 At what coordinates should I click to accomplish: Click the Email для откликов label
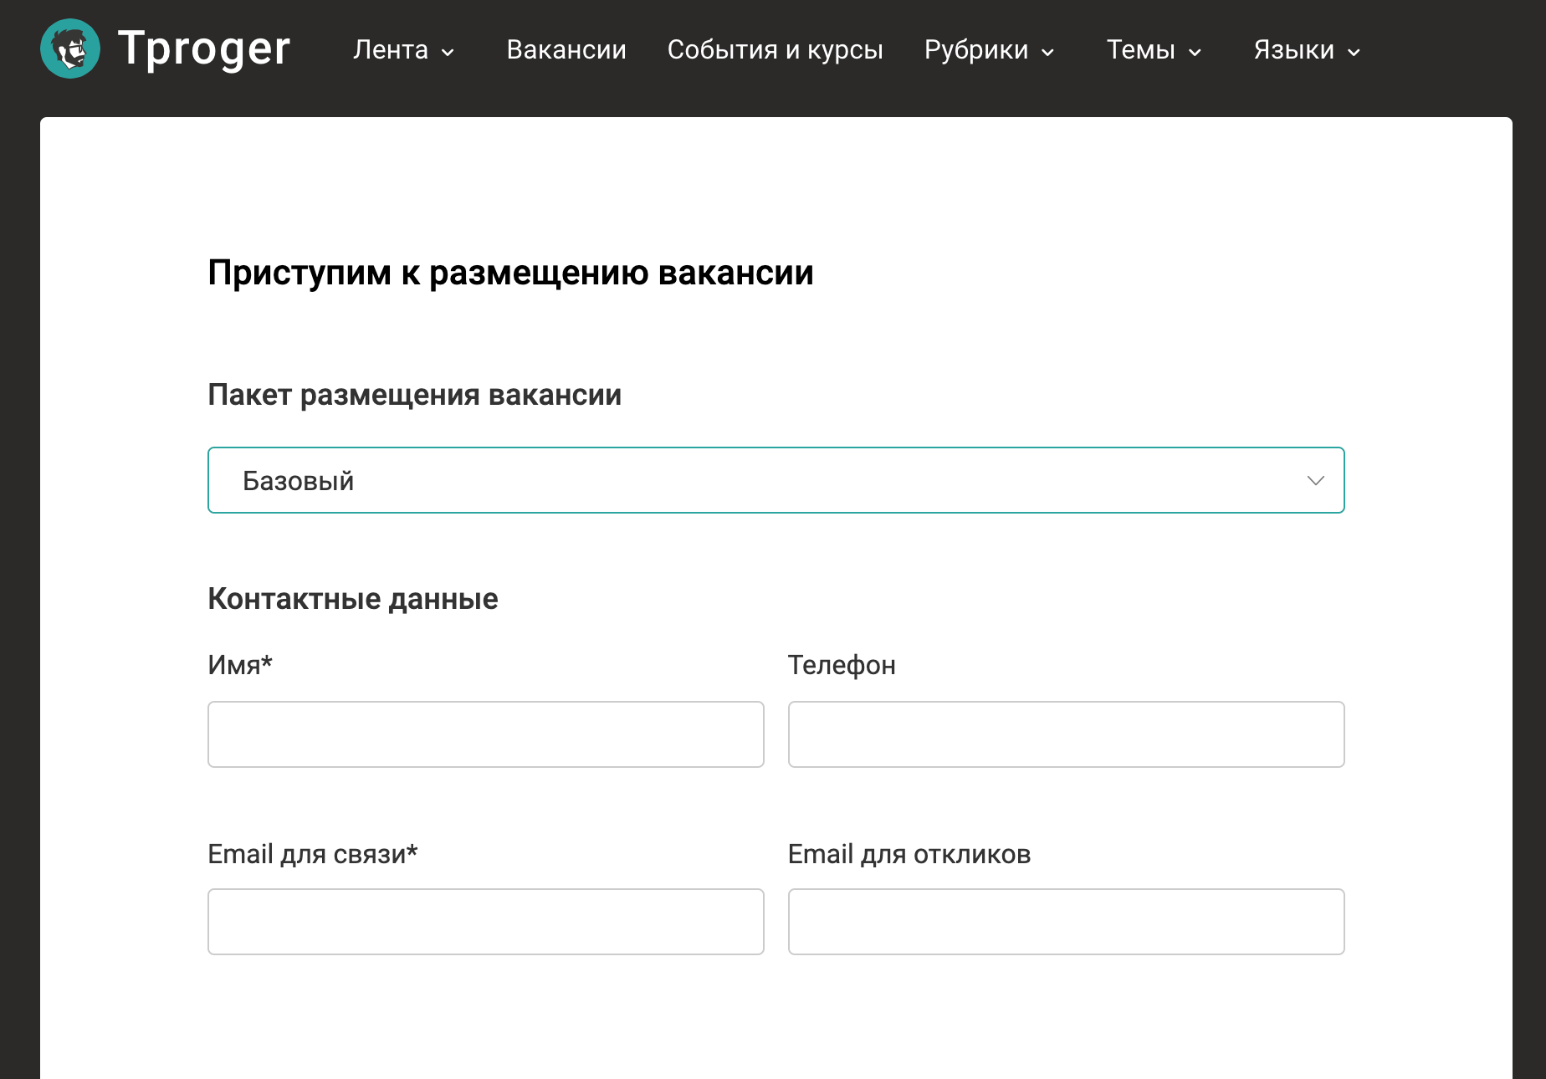[909, 854]
